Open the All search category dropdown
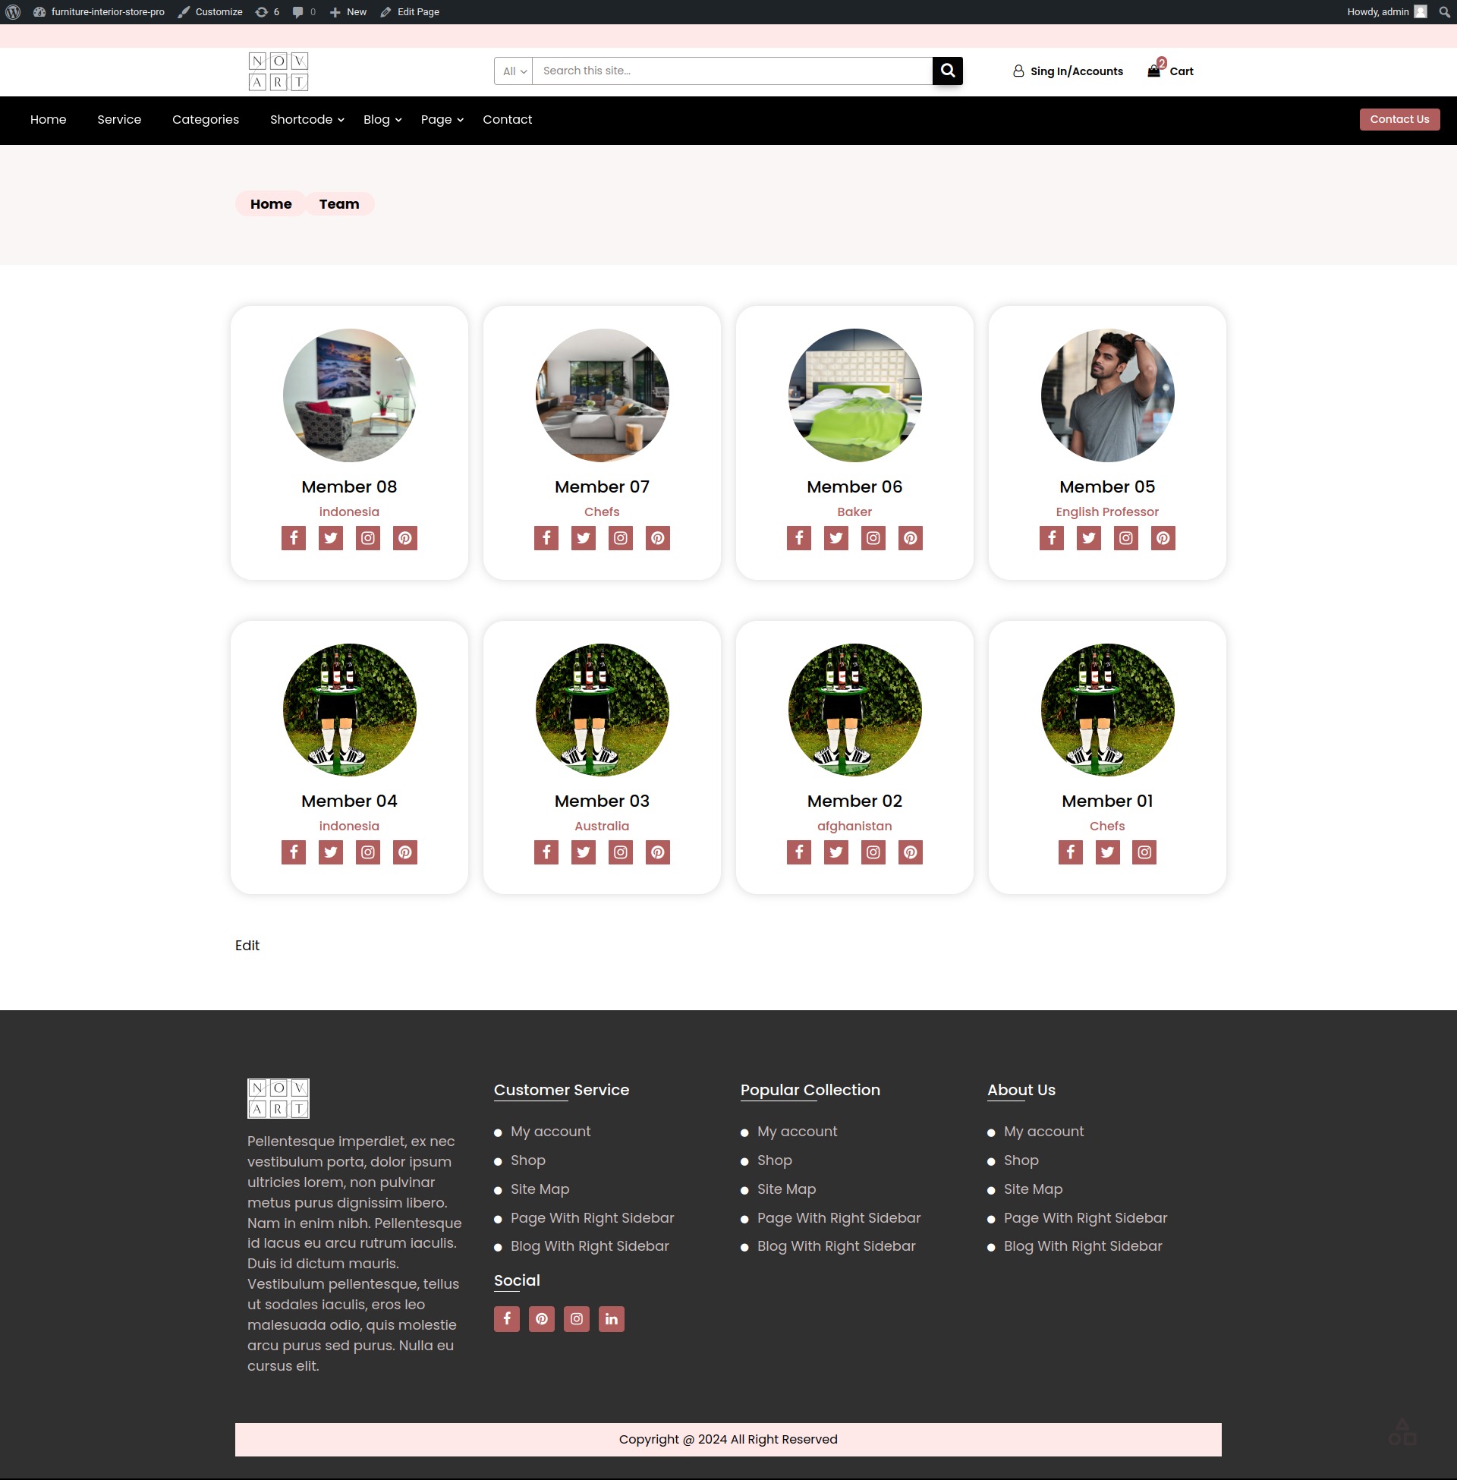 (514, 71)
